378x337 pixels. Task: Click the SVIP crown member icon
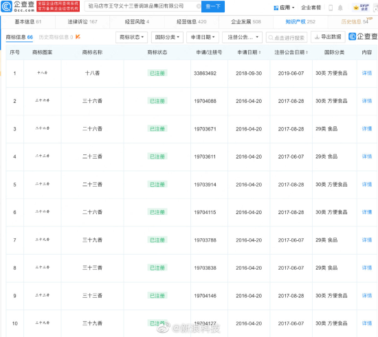[361, 8]
